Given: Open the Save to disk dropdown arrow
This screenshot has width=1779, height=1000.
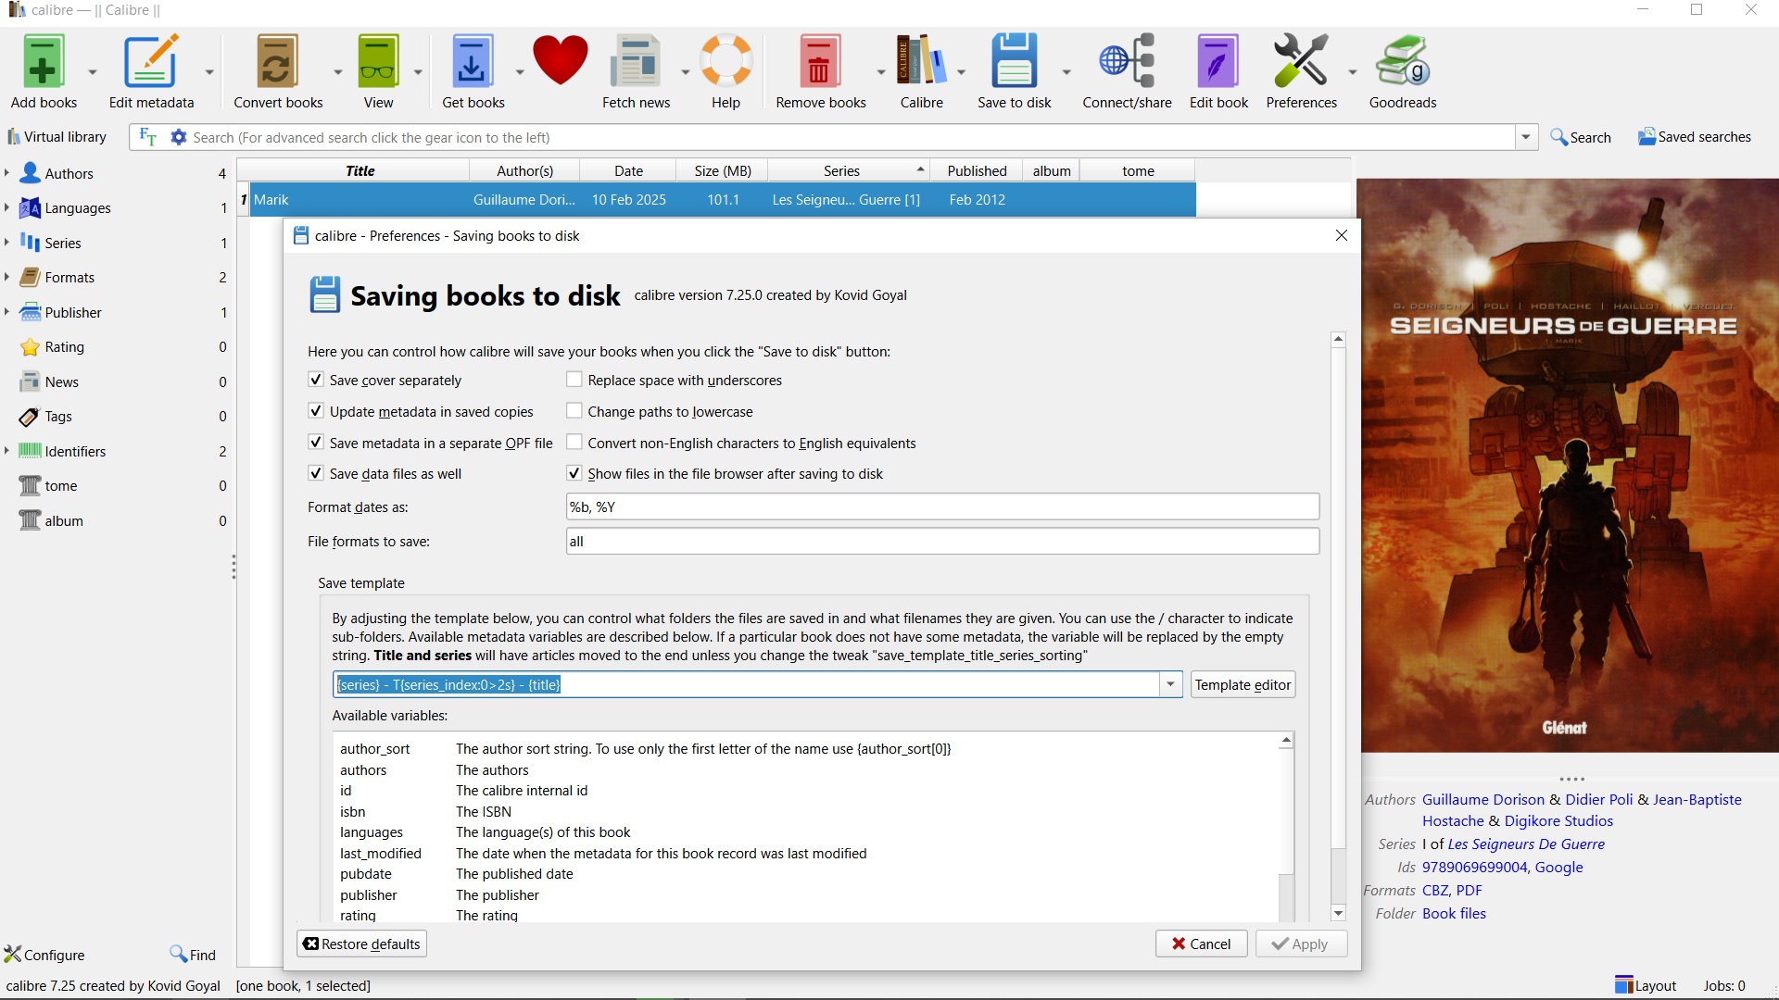Looking at the screenshot, I should pyautogui.click(x=1066, y=72).
